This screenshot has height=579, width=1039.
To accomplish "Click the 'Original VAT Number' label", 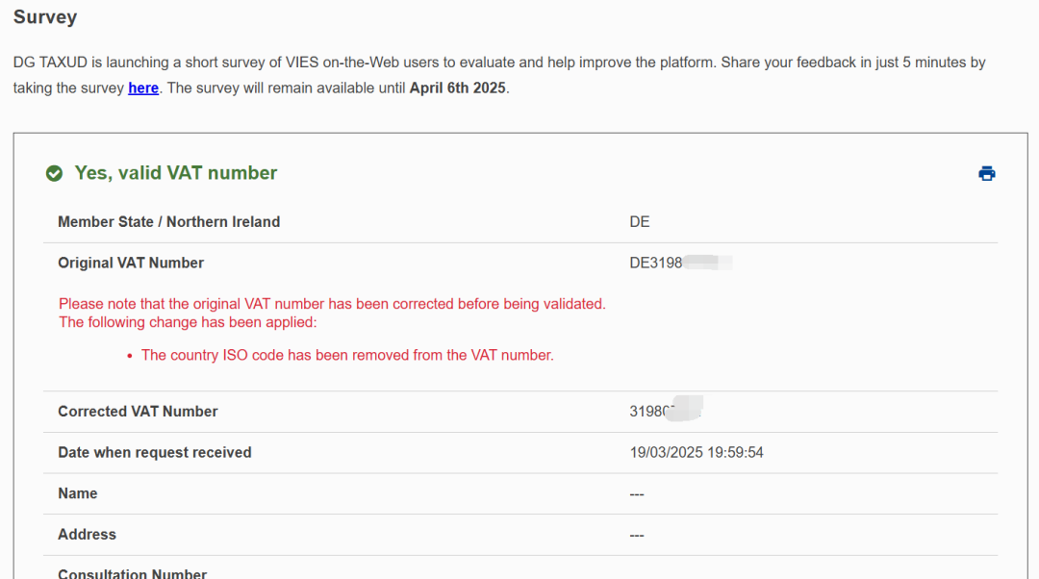I will (131, 263).
